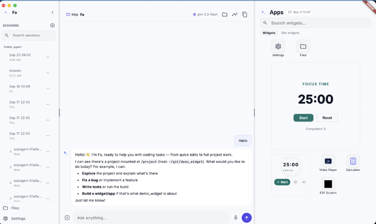This screenshot has height=224, width=376.
Task: Click the Sep 3 10:47 session chip
Action: click(x=299, y=12)
